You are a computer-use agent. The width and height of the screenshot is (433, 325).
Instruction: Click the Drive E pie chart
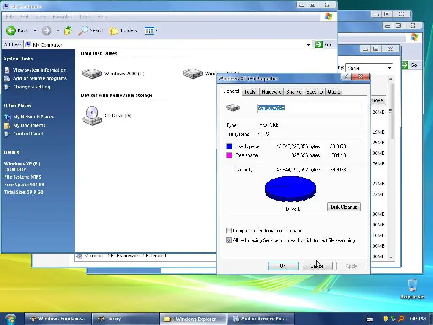click(x=290, y=189)
